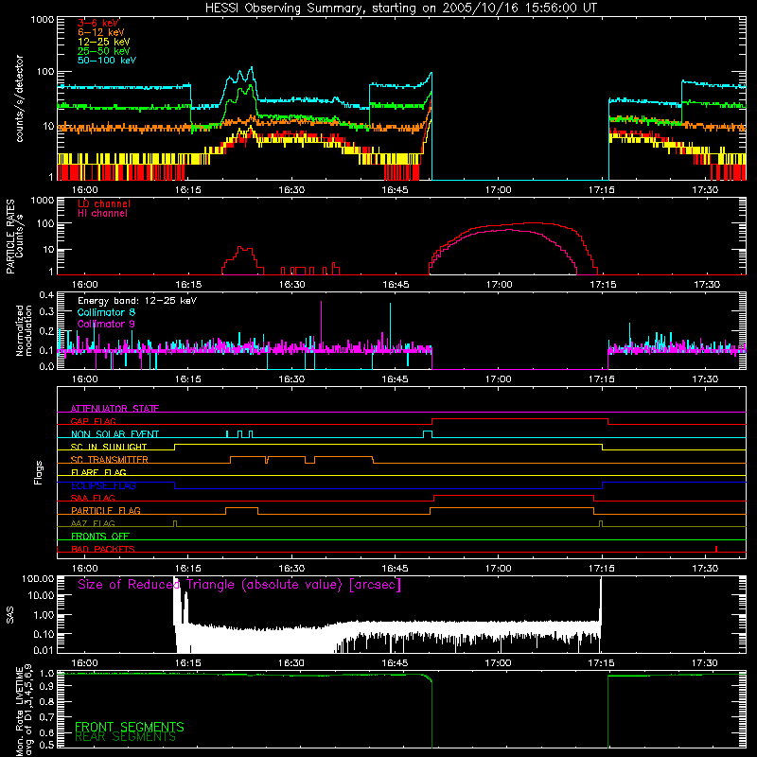This screenshot has width=757, height=757.
Task: Select the orange 6-12 keV legend entry
Action: pos(101,32)
